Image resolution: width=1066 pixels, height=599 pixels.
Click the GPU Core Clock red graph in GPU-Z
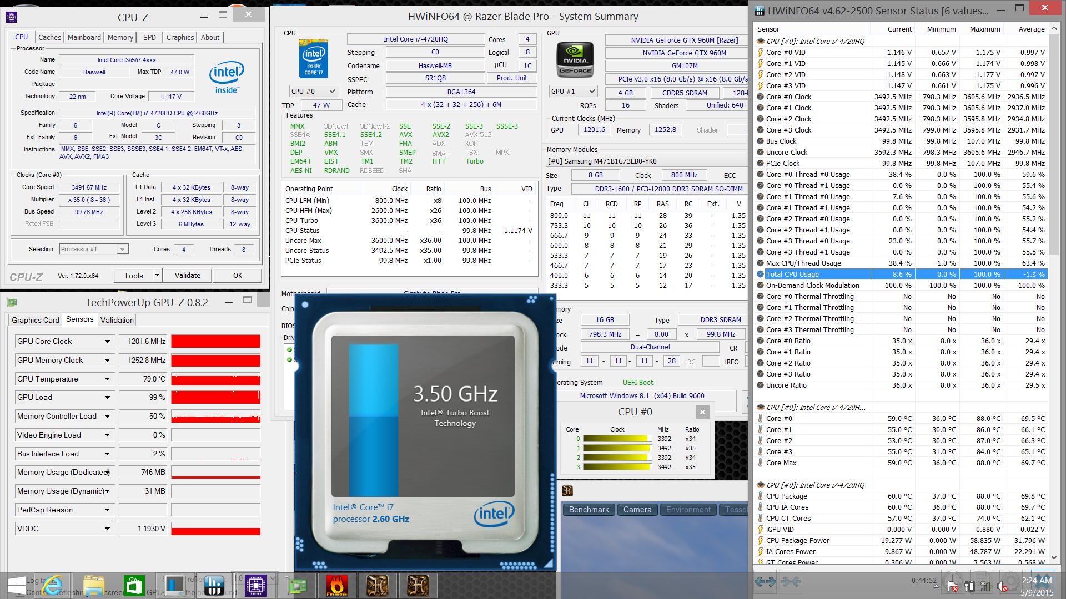(x=216, y=341)
